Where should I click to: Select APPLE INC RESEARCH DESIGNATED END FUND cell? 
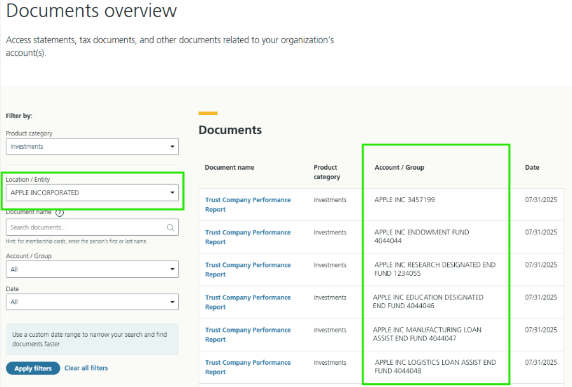coord(435,269)
